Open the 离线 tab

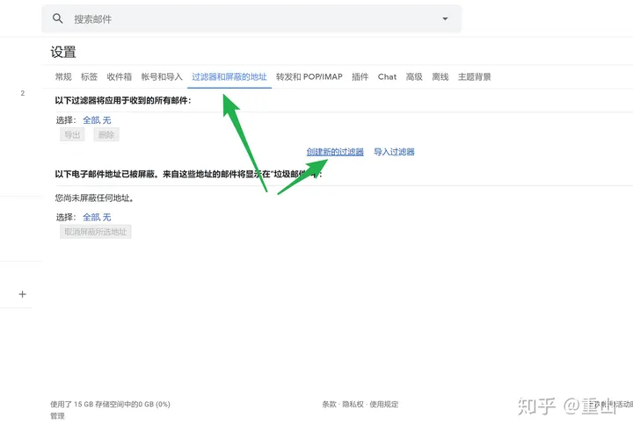[x=440, y=76]
